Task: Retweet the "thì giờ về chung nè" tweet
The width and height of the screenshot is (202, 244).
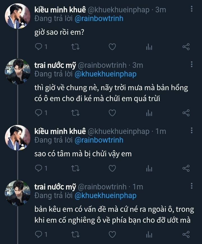Action: pyautogui.click(x=76, y=113)
